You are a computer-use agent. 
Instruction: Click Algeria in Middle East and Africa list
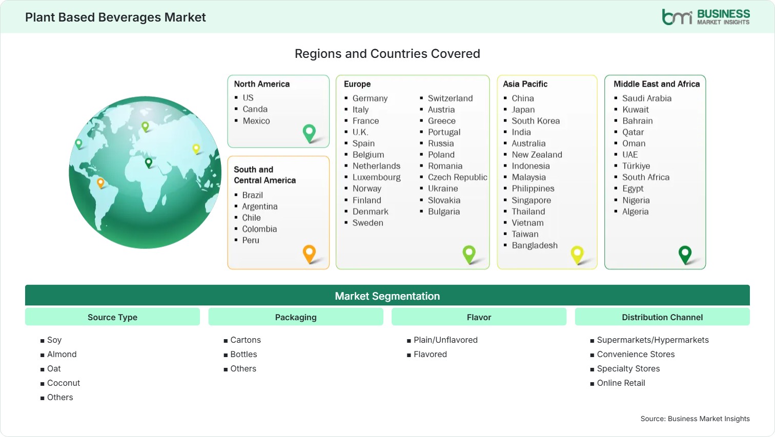click(636, 212)
